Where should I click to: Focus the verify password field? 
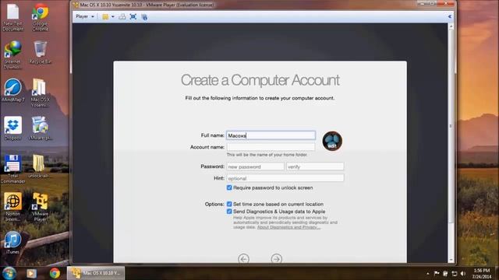pyautogui.click(x=315, y=166)
